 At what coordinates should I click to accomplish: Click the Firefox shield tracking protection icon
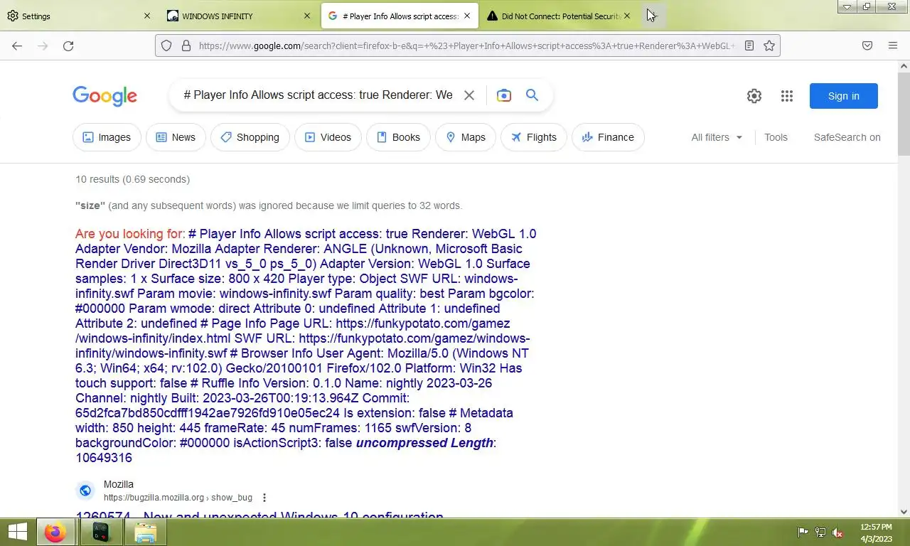tap(166, 45)
